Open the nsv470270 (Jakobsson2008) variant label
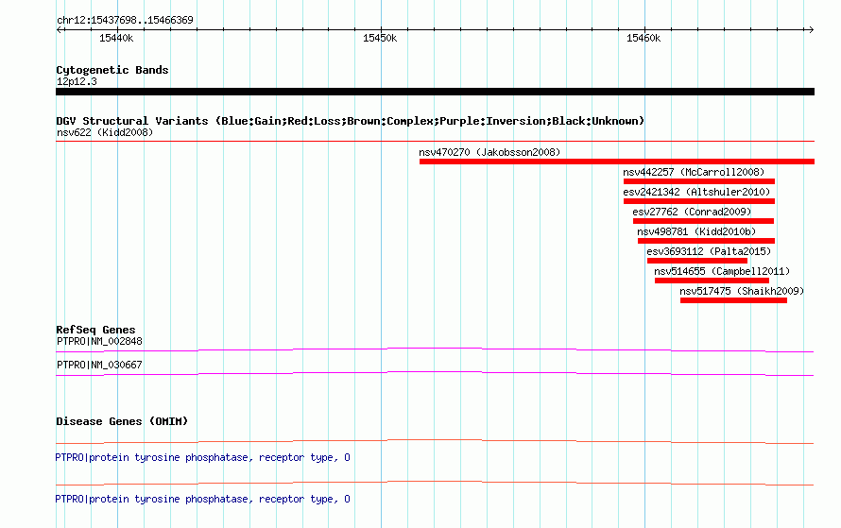 pos(489,152)
